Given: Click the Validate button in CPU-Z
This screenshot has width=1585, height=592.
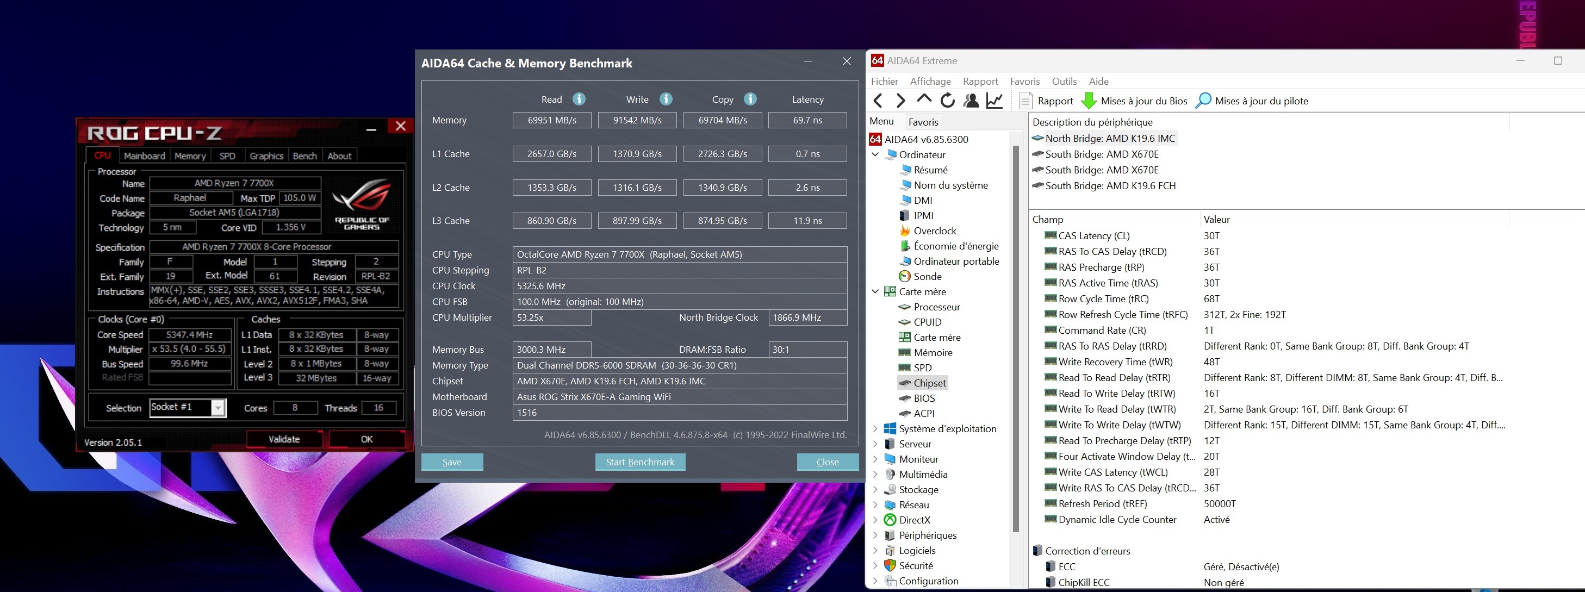Looking at the screenshot, I should click(x=284, y=439).
